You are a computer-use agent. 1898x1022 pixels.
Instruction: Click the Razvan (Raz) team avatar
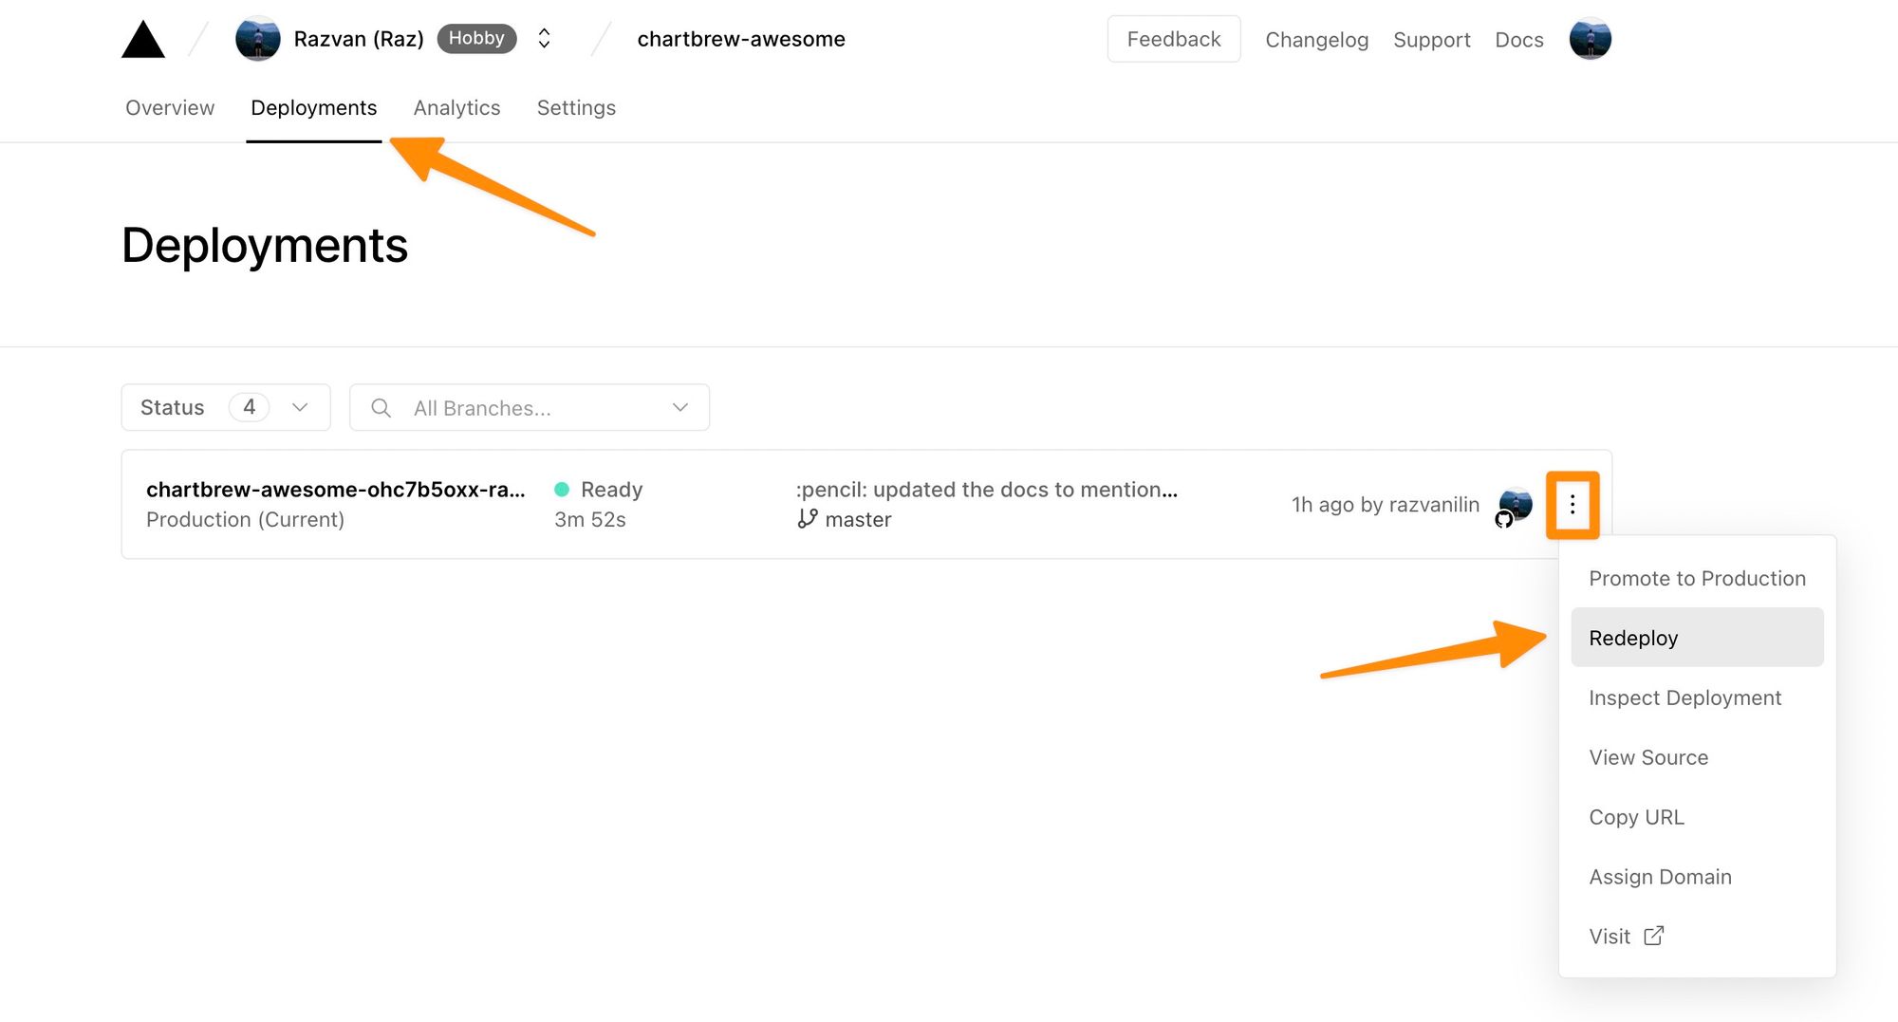pyautogui.click(x=257, y=39)
